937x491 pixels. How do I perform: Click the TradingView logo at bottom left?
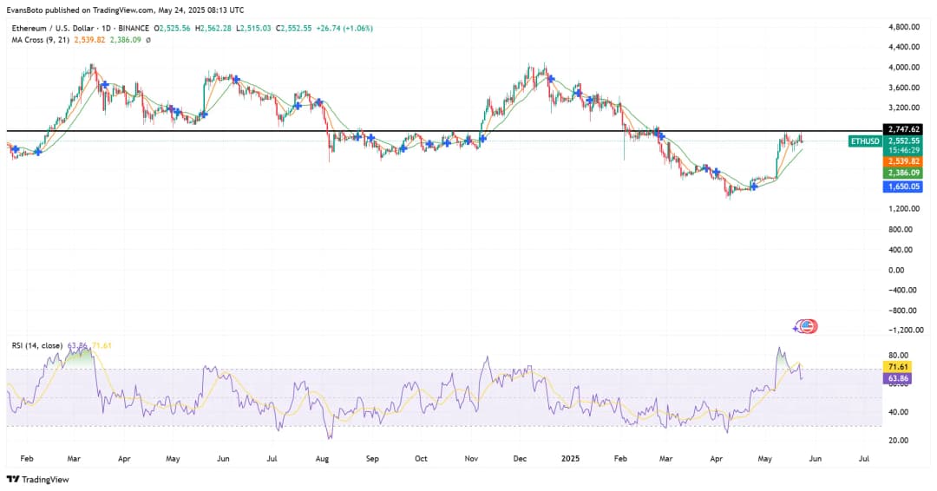click(x=37, y=479)
